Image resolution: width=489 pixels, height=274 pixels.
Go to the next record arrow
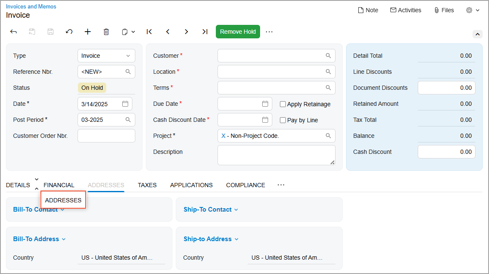(x=186, y=32)
